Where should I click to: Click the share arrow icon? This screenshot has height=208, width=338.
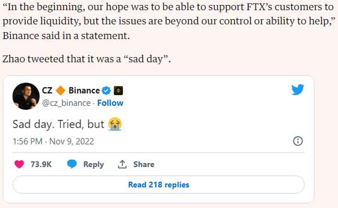point(122,164)
